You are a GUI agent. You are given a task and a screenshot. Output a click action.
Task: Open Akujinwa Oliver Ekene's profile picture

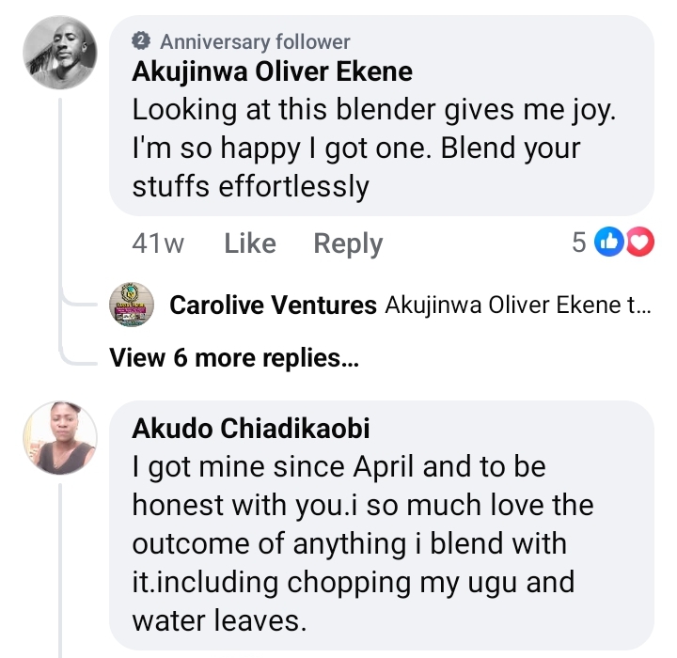pos(60,55)
